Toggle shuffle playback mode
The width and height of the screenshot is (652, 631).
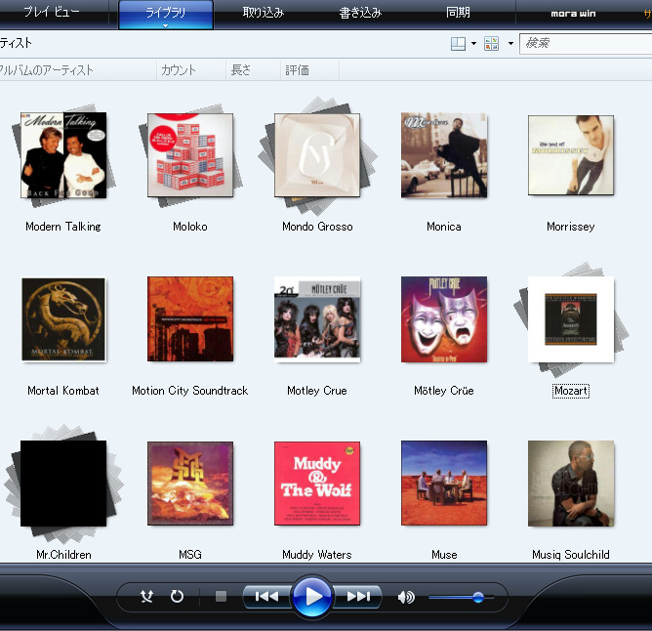[146, 597]
